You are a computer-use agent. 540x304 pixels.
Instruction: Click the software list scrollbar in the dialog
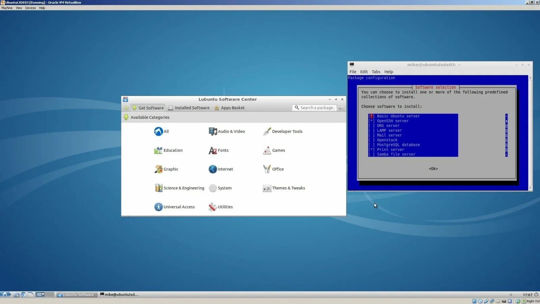tap(506, 135)
